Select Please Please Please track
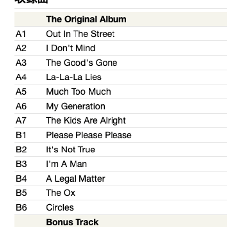This screenshot has height=227, width=227. (89, 135)
